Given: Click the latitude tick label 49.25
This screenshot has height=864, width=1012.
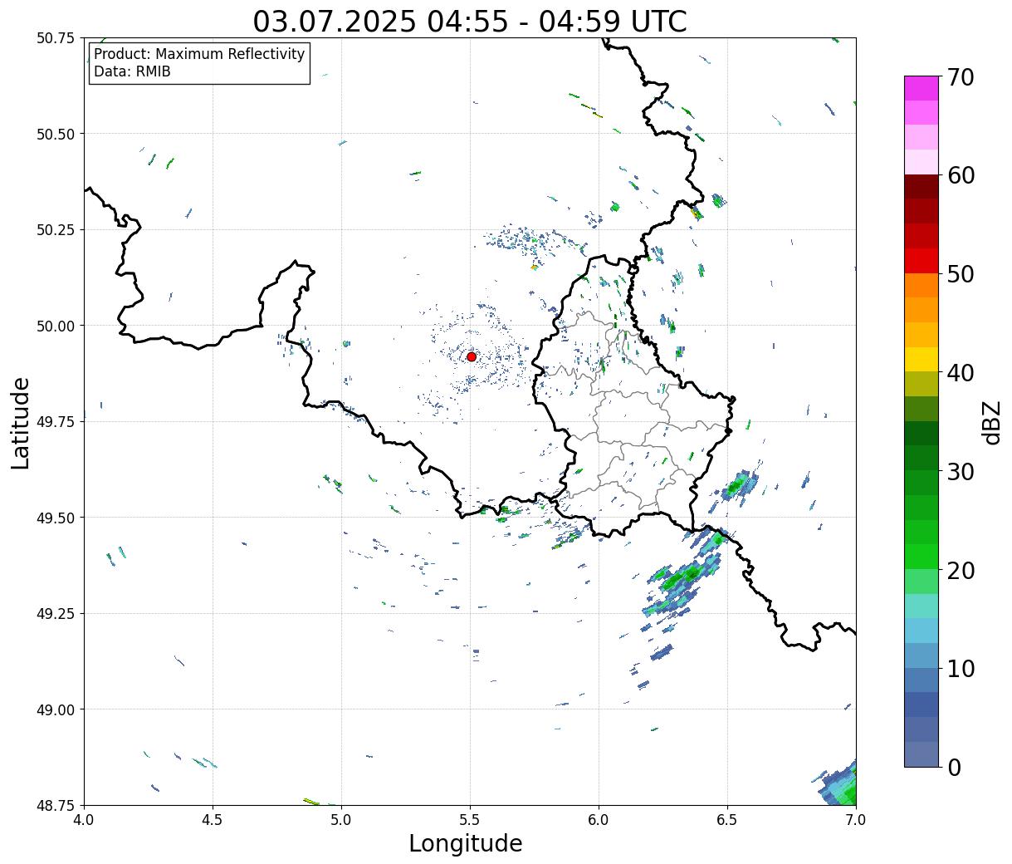Looking at the screenshot, I should pyautogui.click(x=56, y=614).
